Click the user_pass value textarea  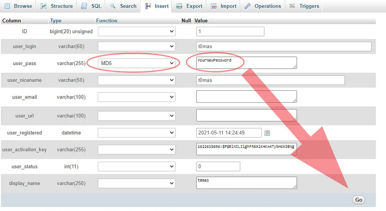click(247, 63)
